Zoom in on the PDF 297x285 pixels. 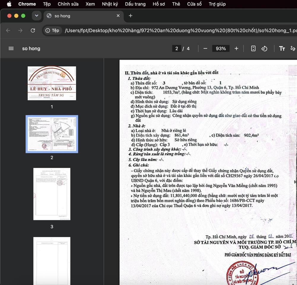(236, 48)
